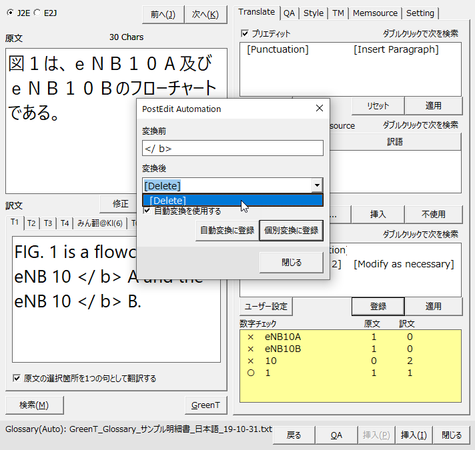The height and width of the screenshot is (450, 475).
Task: Open the Memsource tab
Action: 375,13
